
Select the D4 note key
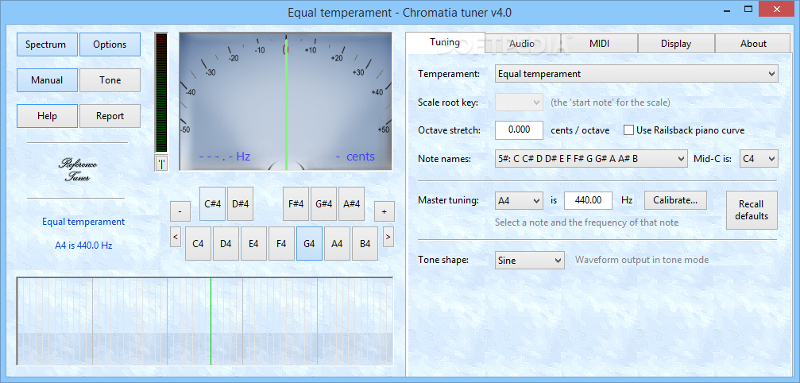coord(226,244)
